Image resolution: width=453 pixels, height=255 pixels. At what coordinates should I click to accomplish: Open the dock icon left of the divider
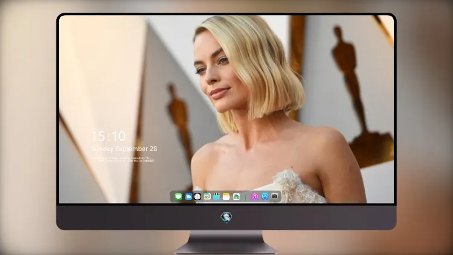tap(236, 196)
